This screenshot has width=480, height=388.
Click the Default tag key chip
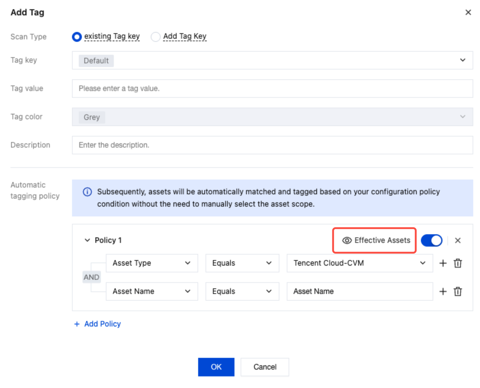[x=96, y=61]
